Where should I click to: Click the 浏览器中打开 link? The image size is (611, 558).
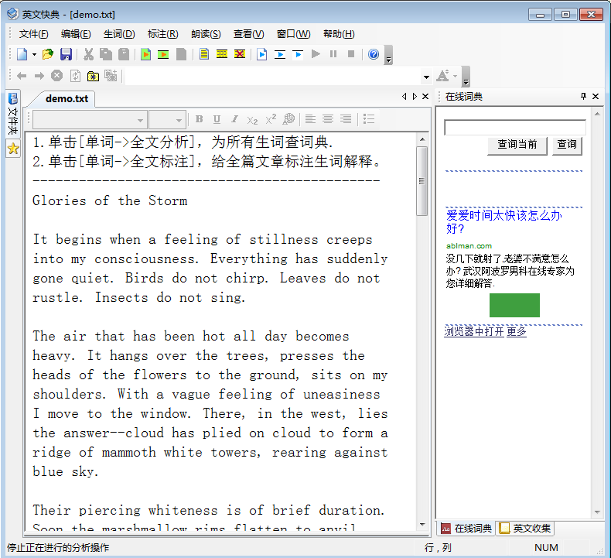click(473, 331)
